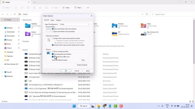Open the Filter dropdown menu
Screen dimensions: 195x109
(x=78, y=8)
